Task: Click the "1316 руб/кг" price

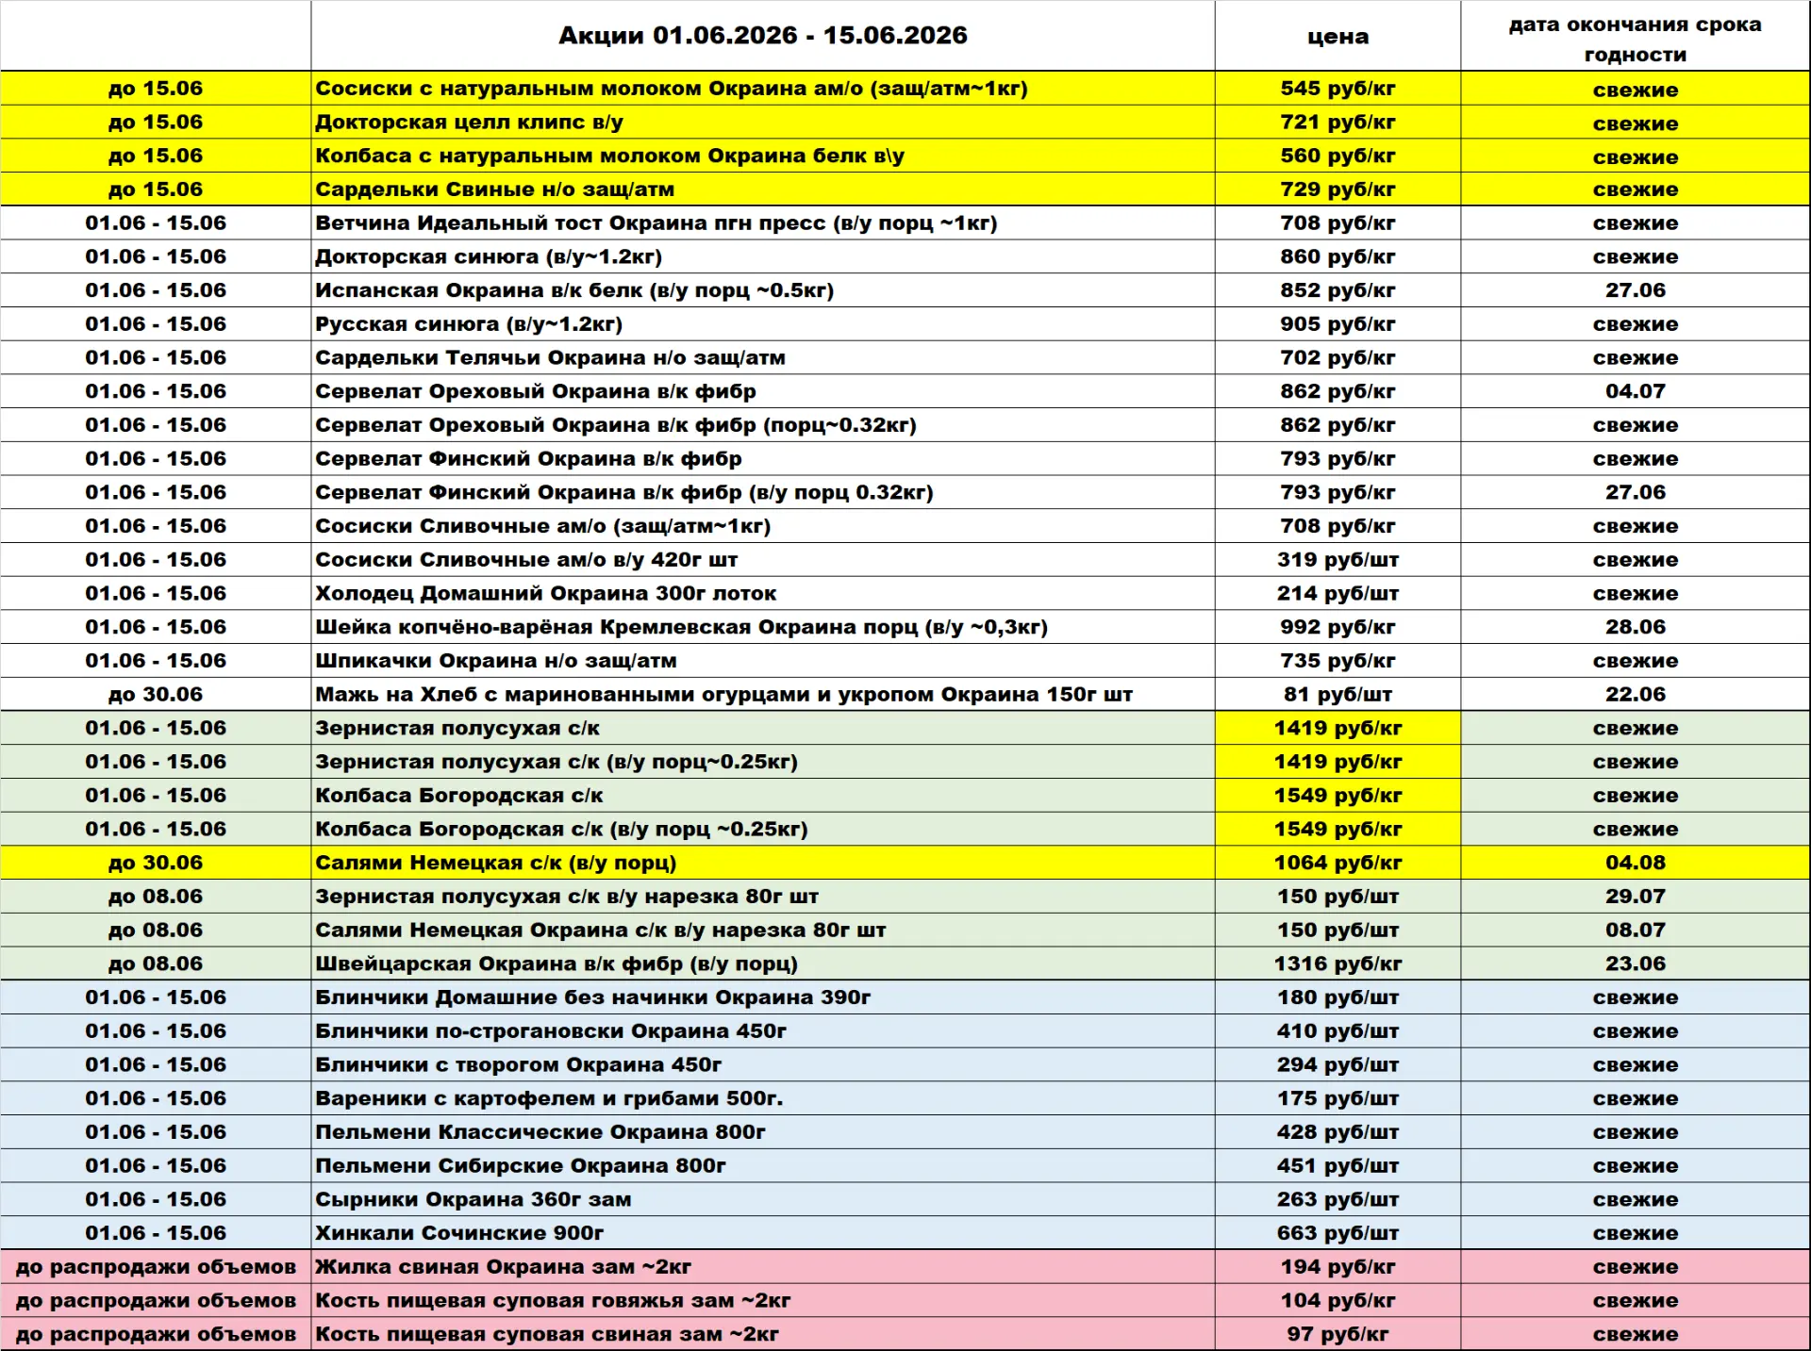Action: (x=1337, y=964)
